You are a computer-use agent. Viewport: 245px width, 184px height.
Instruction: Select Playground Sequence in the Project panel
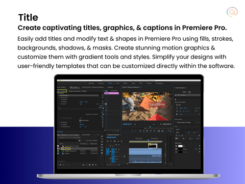tap(71, 151)
